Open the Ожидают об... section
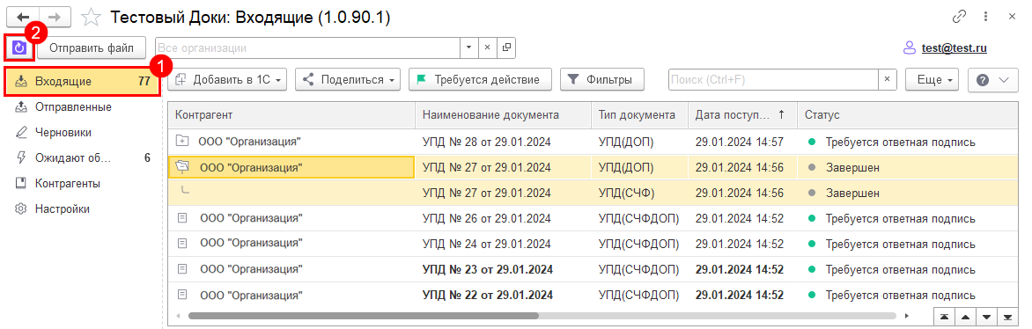This screenshot has height=329, width=1032. click(x=82, y=158)
